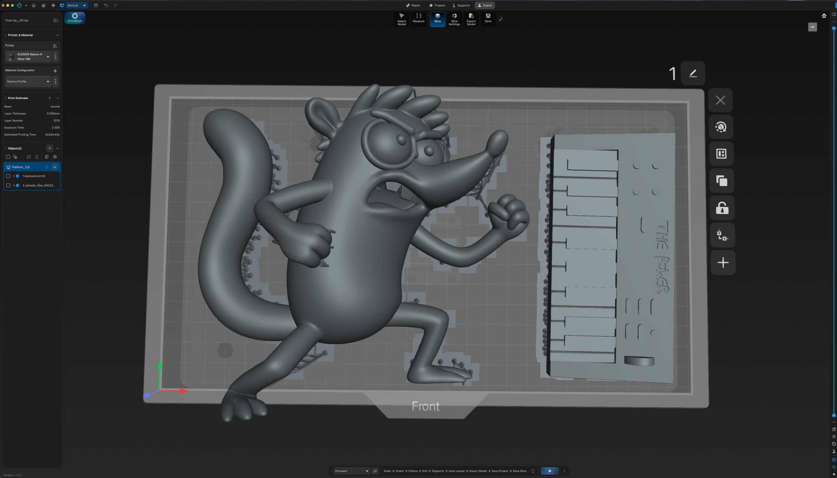Open Platform_1 three-dot options menu

[x=46, y=167]
